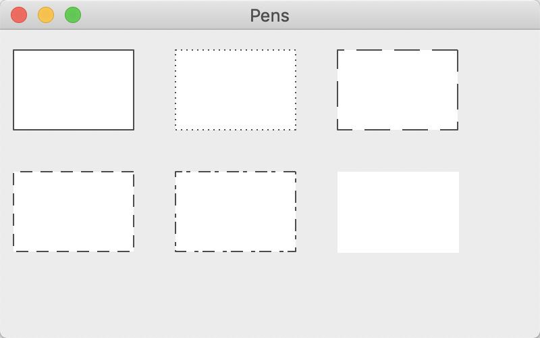Select the dash-dot bordered rectangle

(236, 212)
